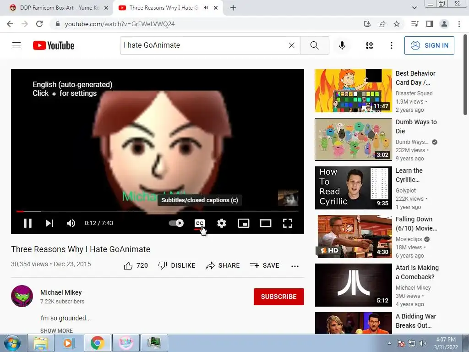Like the video (720 likes)
The image size is (469, 352).
136,265
